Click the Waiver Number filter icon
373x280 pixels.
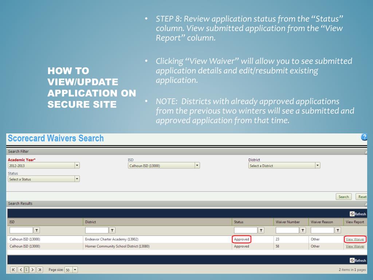[x=303, y=230]
